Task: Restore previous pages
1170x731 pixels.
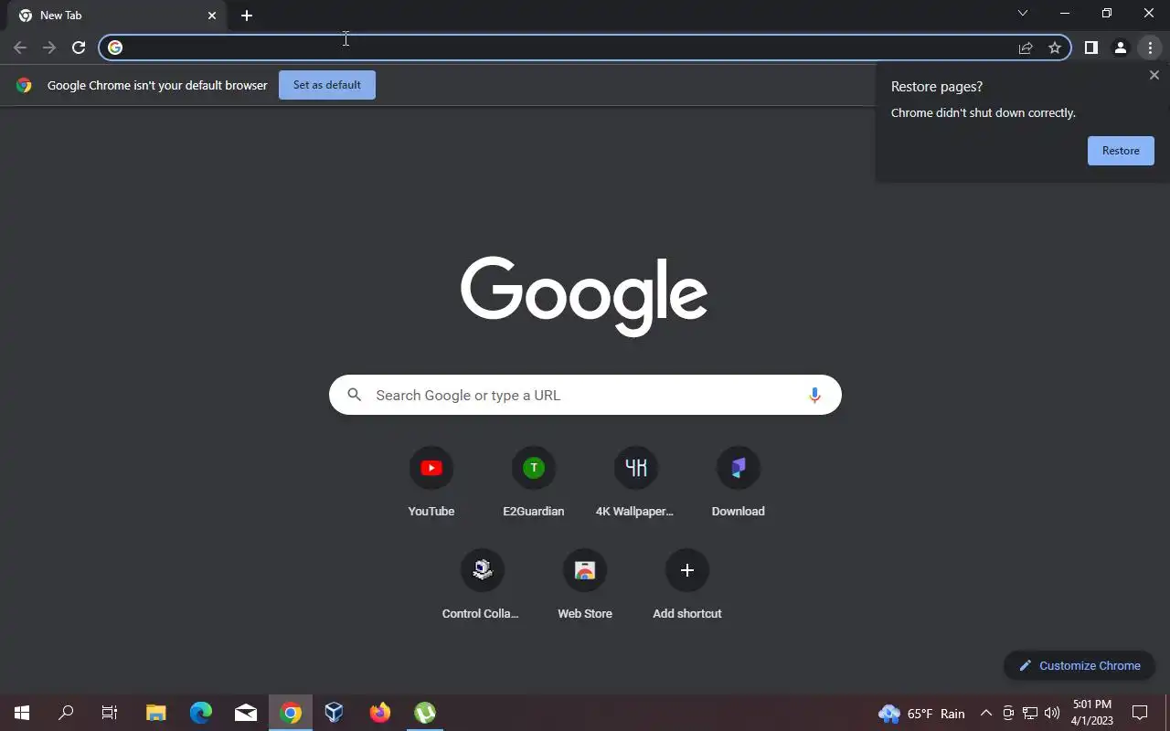Action: pos(1121,151)
